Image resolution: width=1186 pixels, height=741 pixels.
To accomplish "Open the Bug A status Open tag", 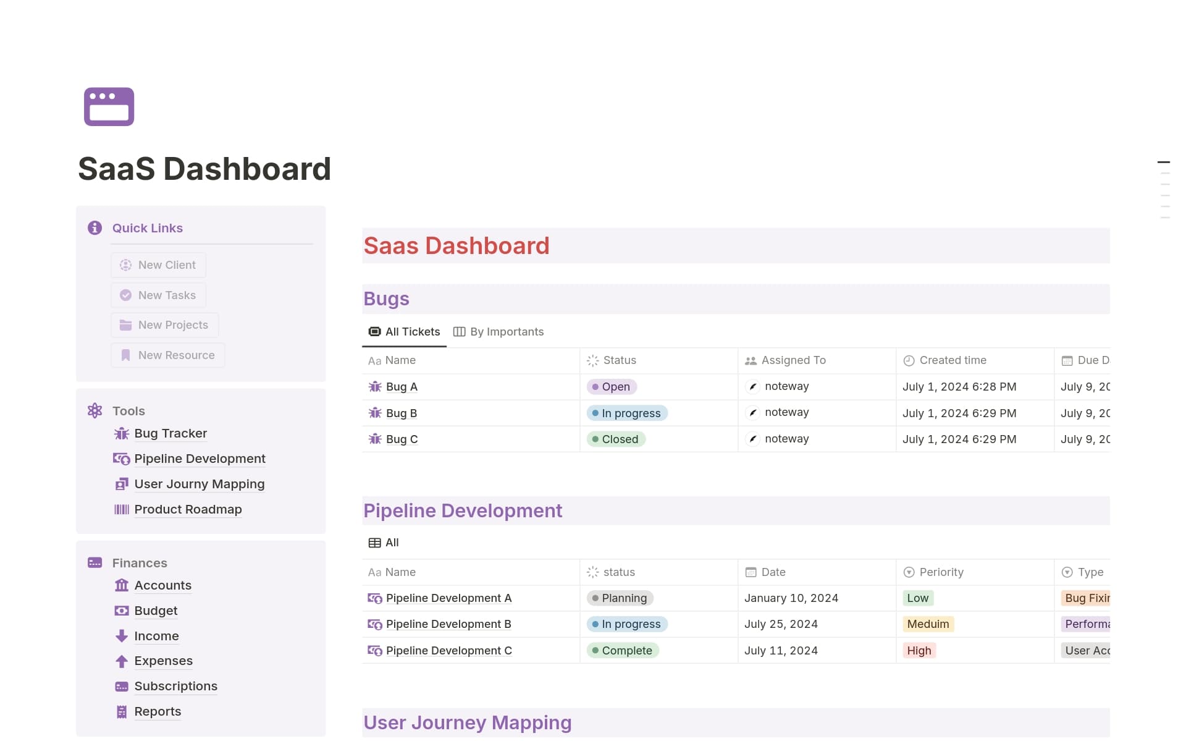I will tap(611, 387).
